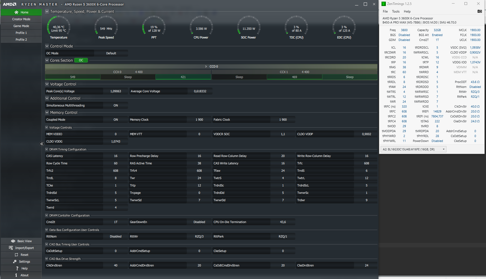486x279 pixels.
Task: Switch to Profile 1 tab
Action: pyautogui.click(x=21, y=33)
